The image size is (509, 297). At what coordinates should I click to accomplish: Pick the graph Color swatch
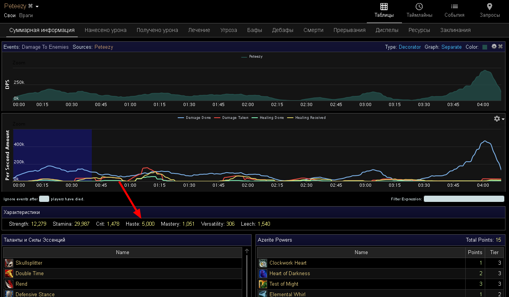tap(485, 47)
